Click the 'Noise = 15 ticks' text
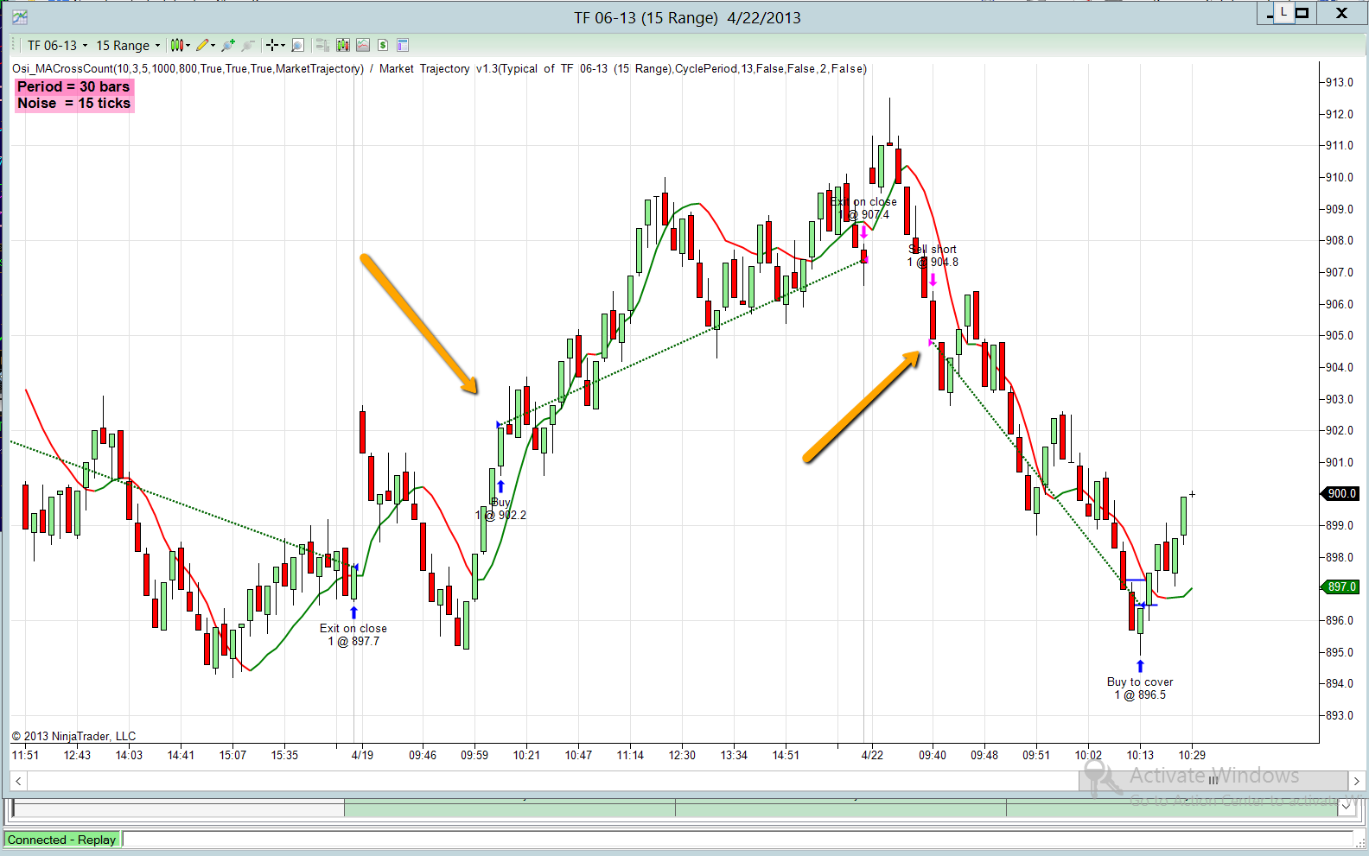This screenshot has width=1369, height=856. (x=73, y=103)
